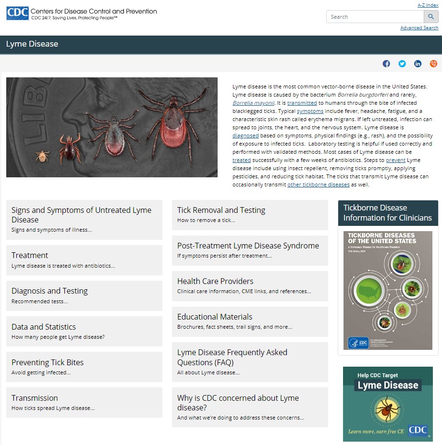Share page on LinkedIn
The width and height of the screenshot is (442, 445).
[x=417, y=63]
